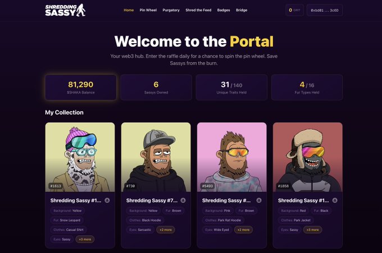Expand '+2 more' traits on Sassy #5493 card

click(x=243, y=229)
